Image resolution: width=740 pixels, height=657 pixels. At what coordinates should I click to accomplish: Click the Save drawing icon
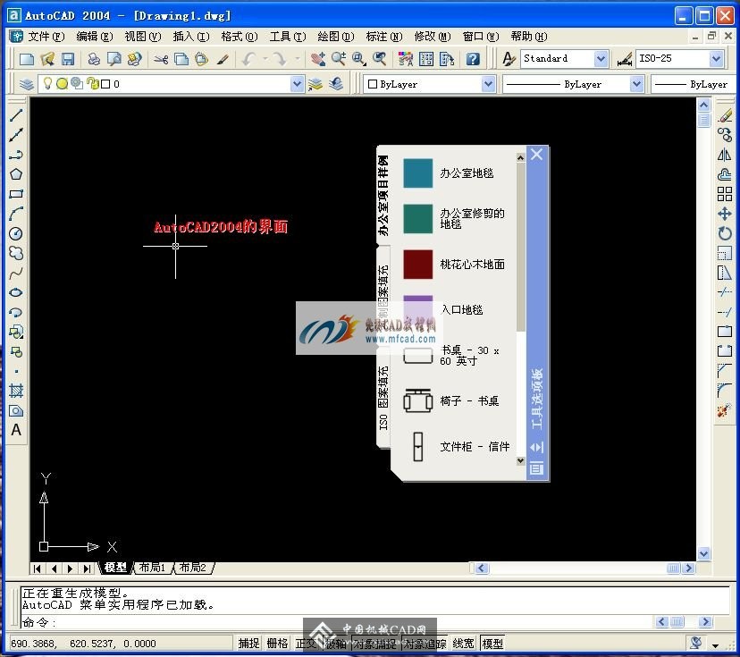click(x=68, y=59)
